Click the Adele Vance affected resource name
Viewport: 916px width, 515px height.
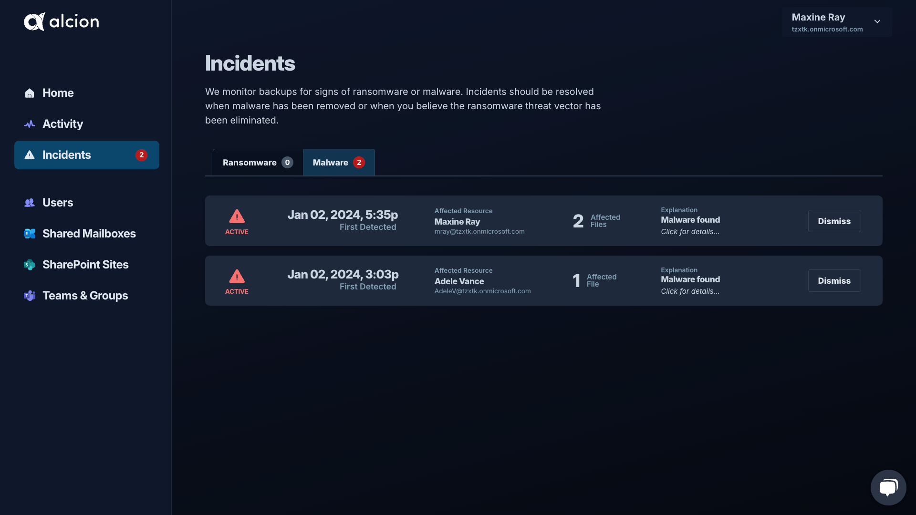459,281
